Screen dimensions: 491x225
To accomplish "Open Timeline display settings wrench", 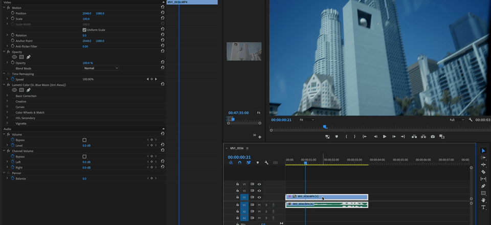I will [x=266, y=163].
